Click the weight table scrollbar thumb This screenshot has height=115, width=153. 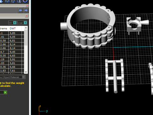pos(26,37)
